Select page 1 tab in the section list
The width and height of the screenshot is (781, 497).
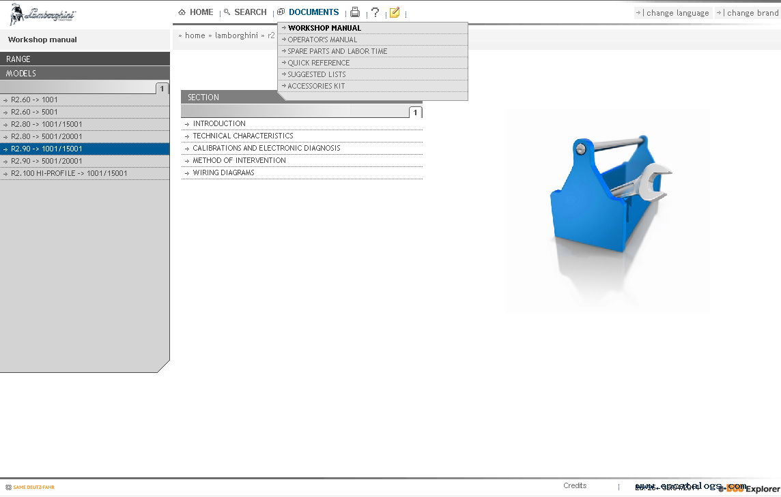415,112
